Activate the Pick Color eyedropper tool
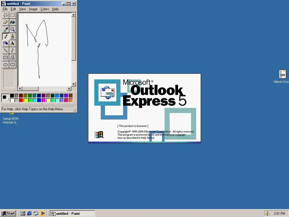 pyautogui.click(x=6, y=29)
